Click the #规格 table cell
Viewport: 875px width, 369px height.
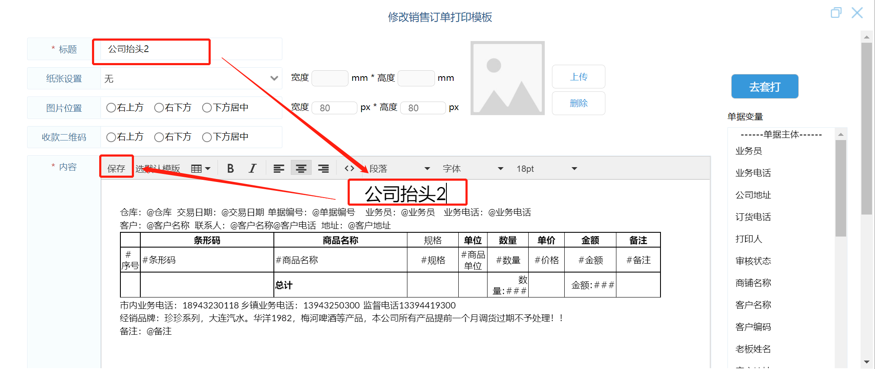433,260
